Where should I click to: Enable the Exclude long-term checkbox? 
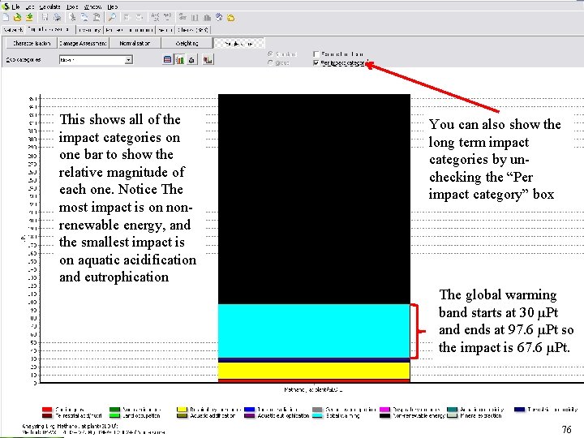pyautogui.click(x=316, y=54)
